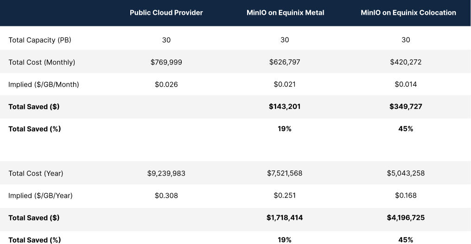The width and height of the screenshot is (471, 244).
Task: Select the $5,043,258 yearly cost value
Action: pyautogui.click(x=406, y=173)
